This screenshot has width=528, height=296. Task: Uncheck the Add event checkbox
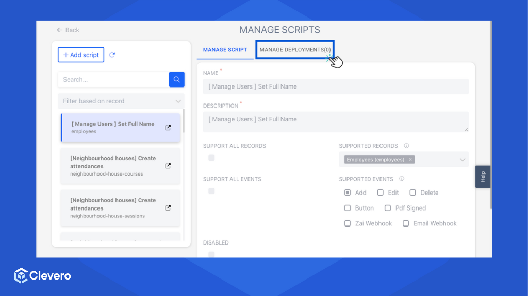348,193
